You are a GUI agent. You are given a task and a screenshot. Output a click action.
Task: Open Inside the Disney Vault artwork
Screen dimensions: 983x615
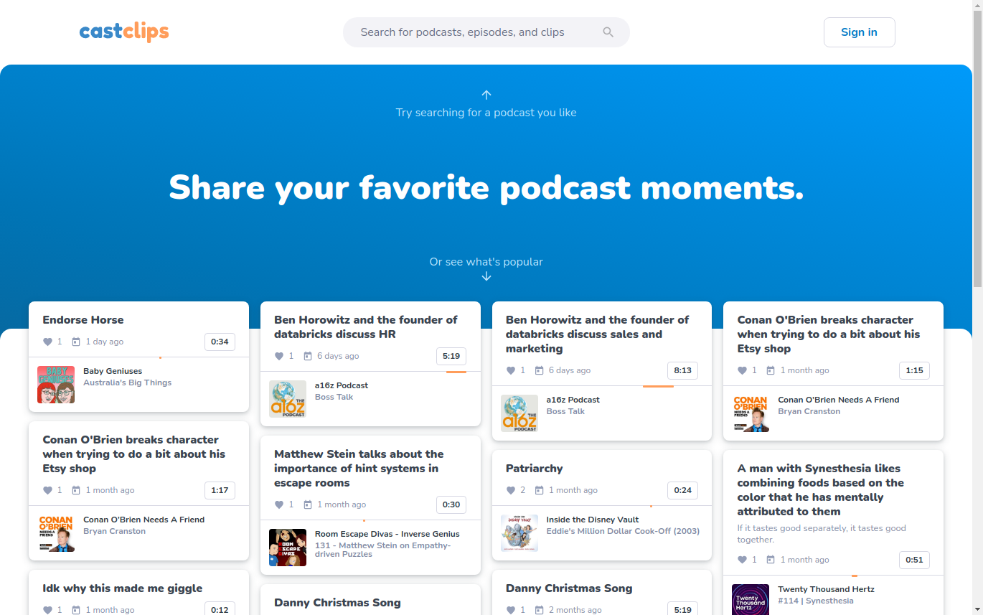(519, 533)
